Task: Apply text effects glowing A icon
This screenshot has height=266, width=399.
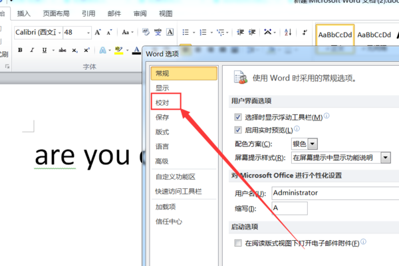Action: (x=103, y=50)
